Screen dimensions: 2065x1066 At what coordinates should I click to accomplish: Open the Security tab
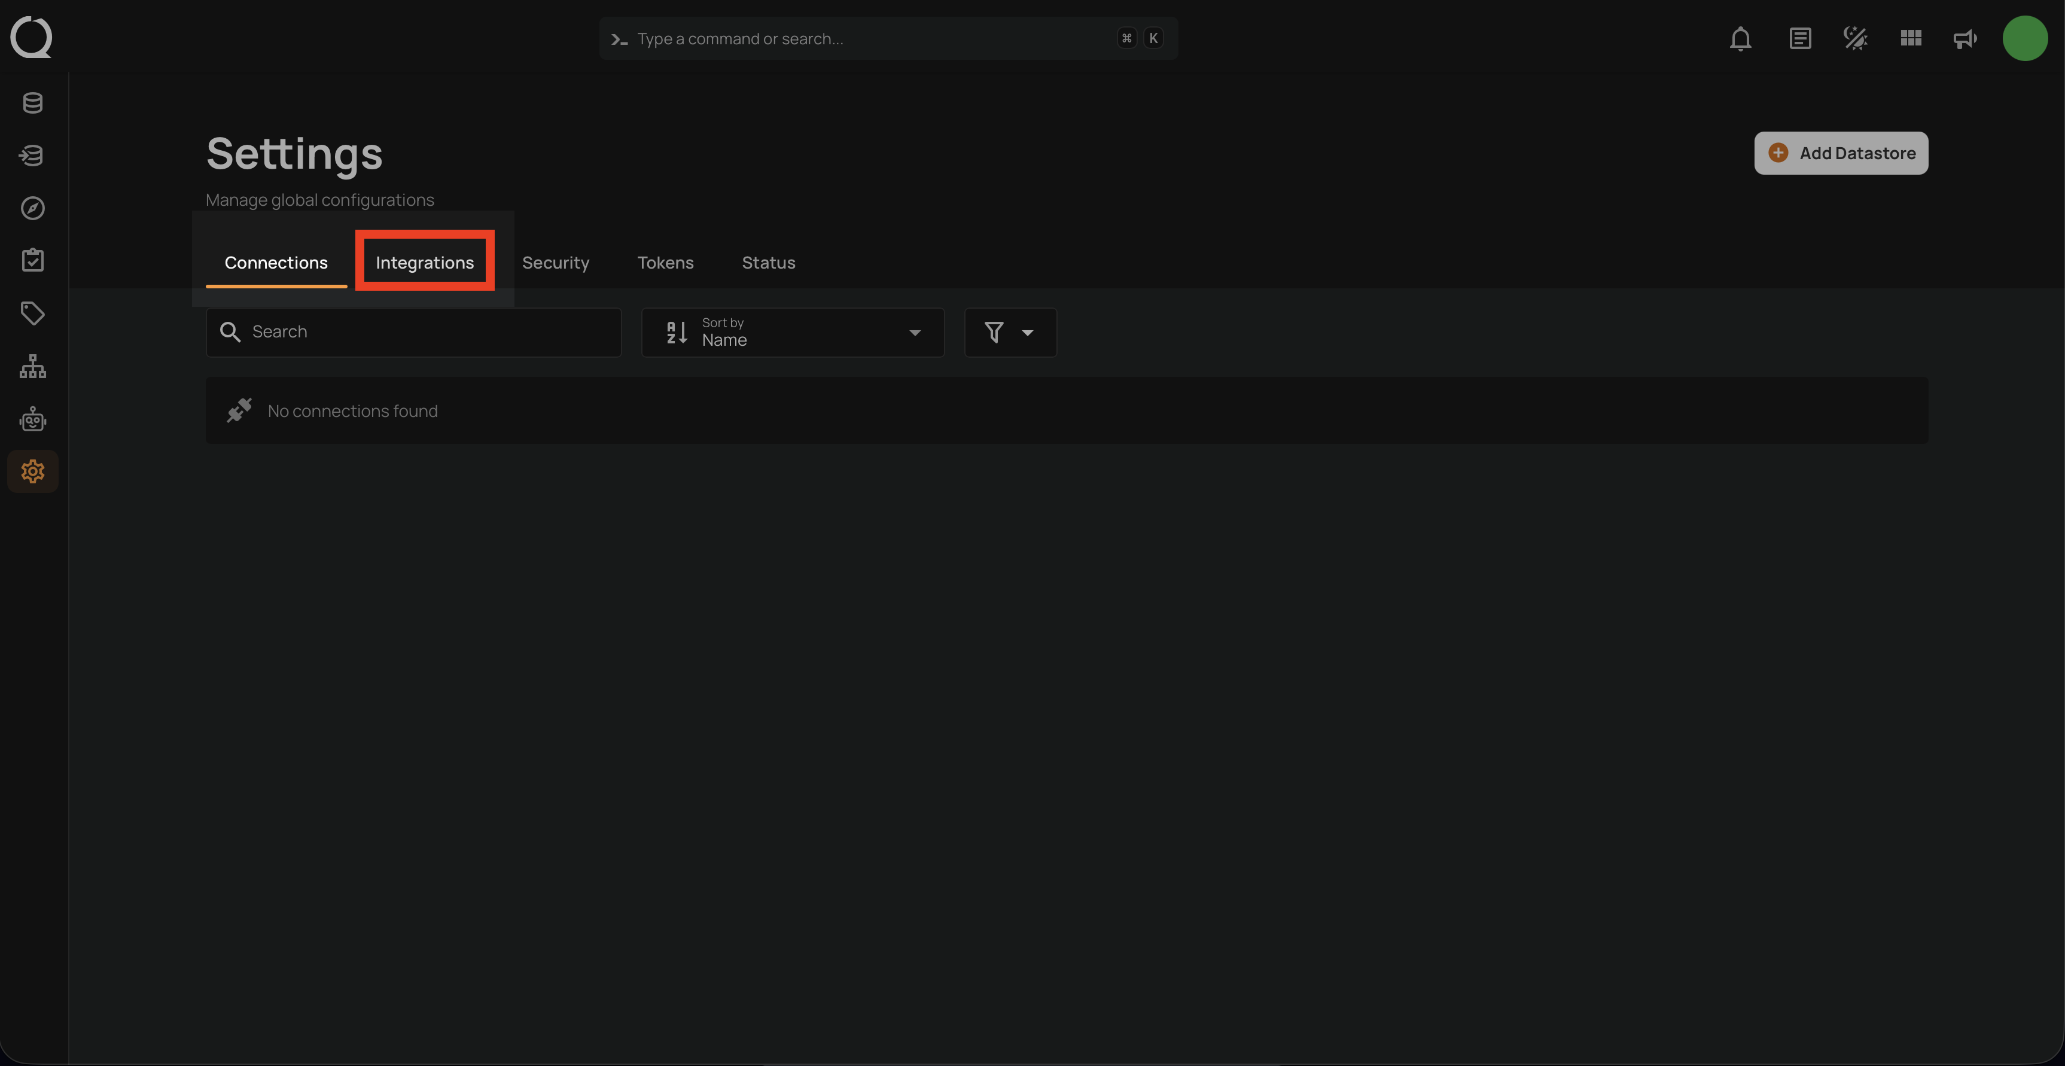(x=556, y=262)
